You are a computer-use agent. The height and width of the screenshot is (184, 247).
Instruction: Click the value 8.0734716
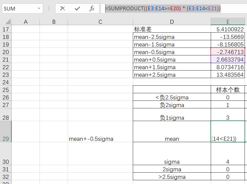tap(228, 67)
